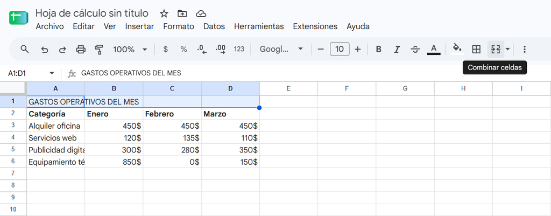Select the Febrero header cell
Viewport: 551px width, 216px height.
click(172, 114)
